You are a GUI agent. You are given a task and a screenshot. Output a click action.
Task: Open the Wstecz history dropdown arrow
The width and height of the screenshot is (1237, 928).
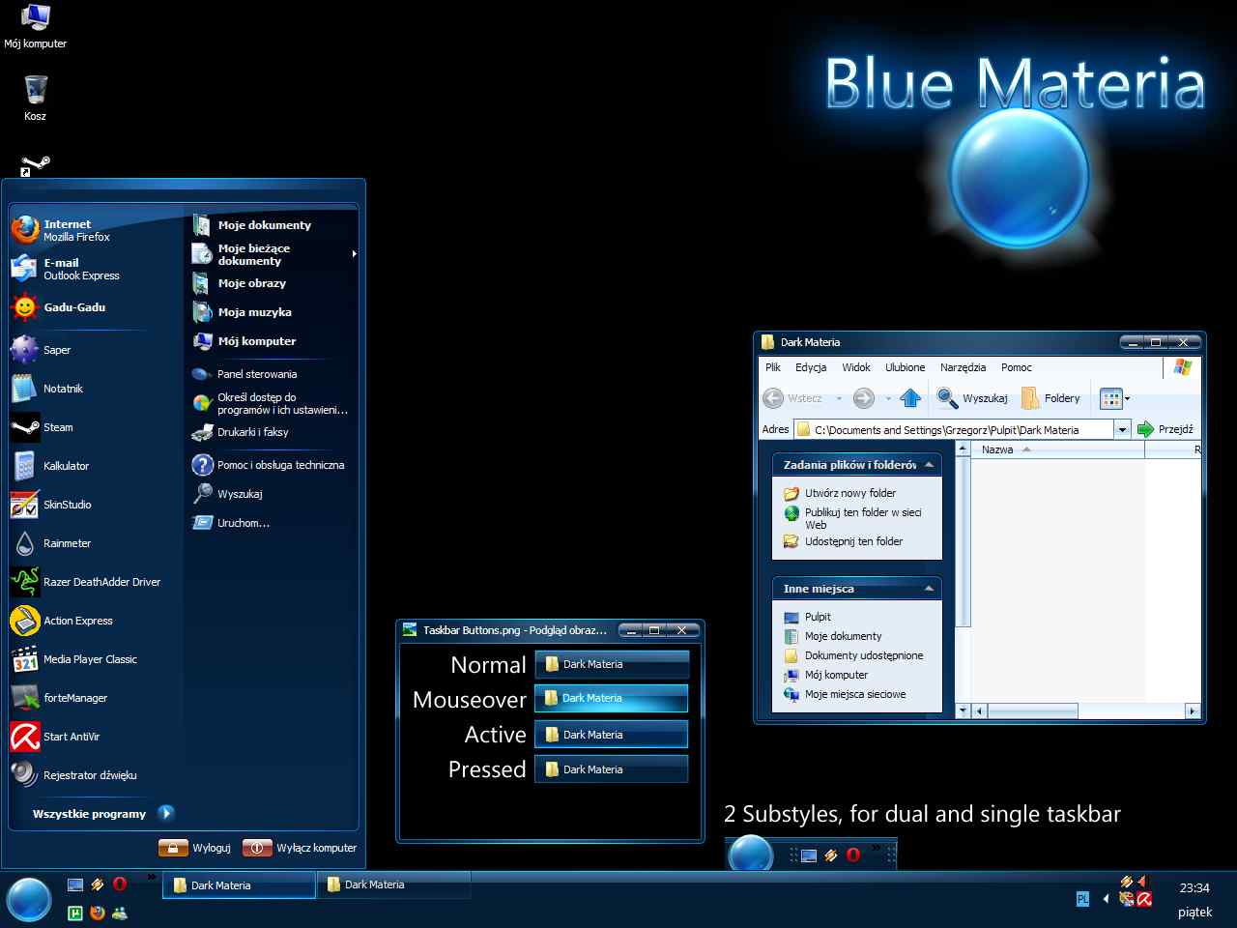tap(839, 398)
